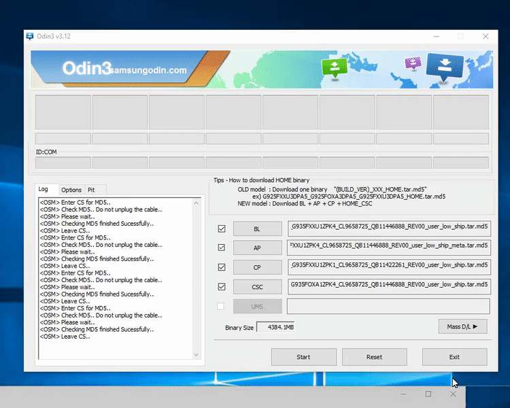Click the 'Binary Size' label
The image size is (510, 408).
(x=239, y=328)
